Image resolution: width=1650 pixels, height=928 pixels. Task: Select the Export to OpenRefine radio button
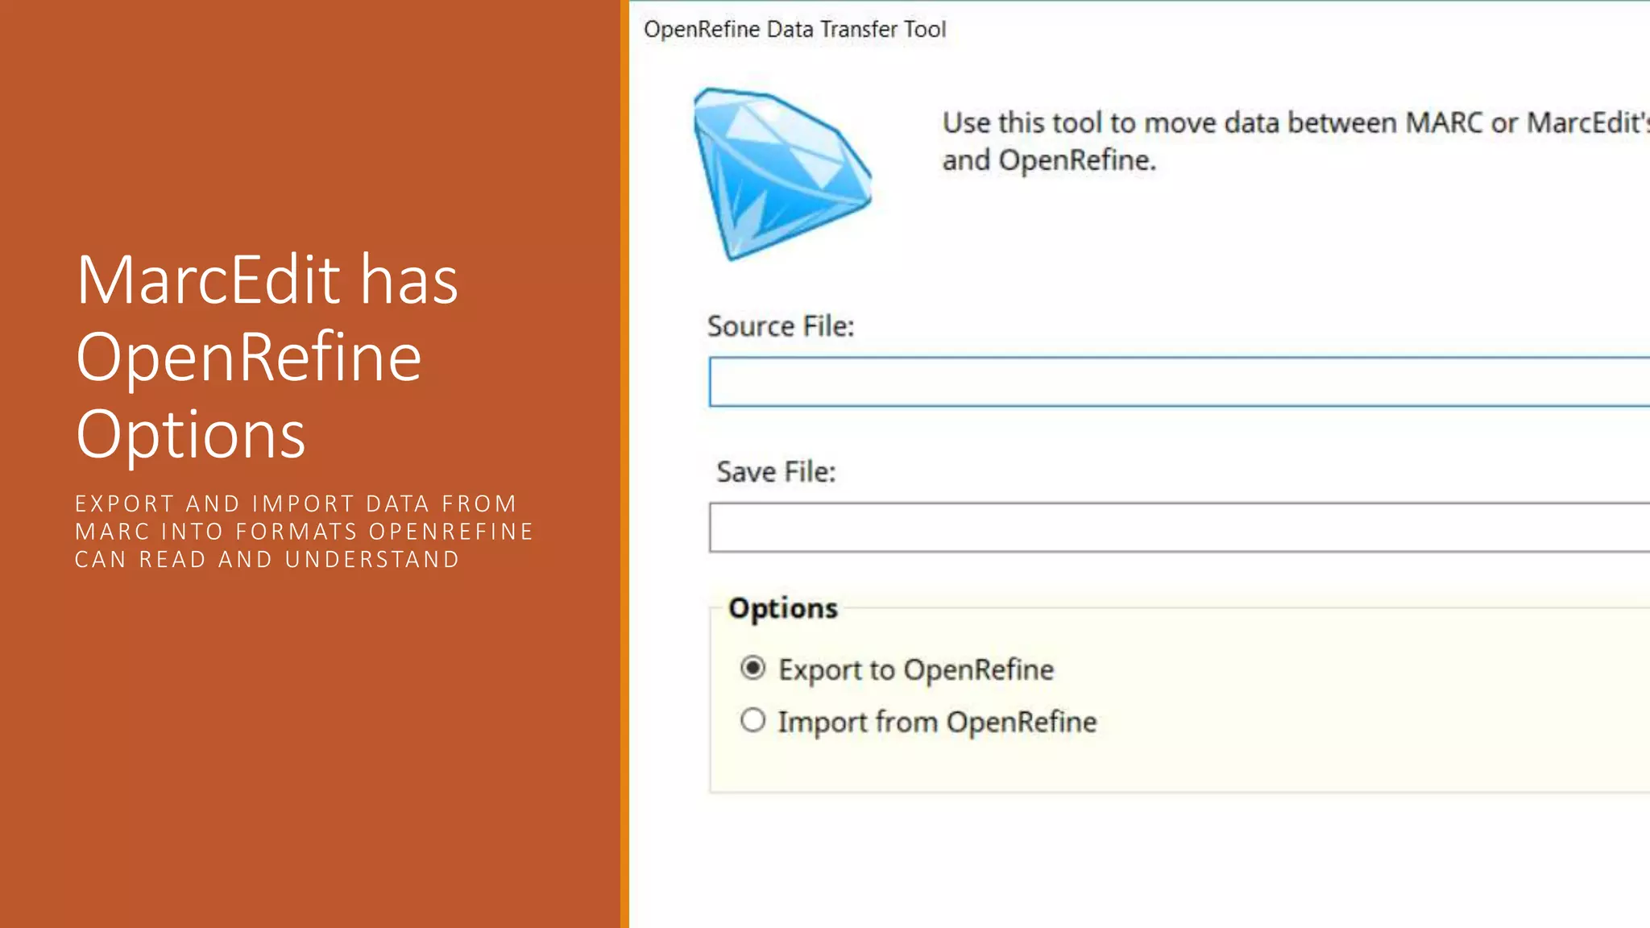point(752,668)
